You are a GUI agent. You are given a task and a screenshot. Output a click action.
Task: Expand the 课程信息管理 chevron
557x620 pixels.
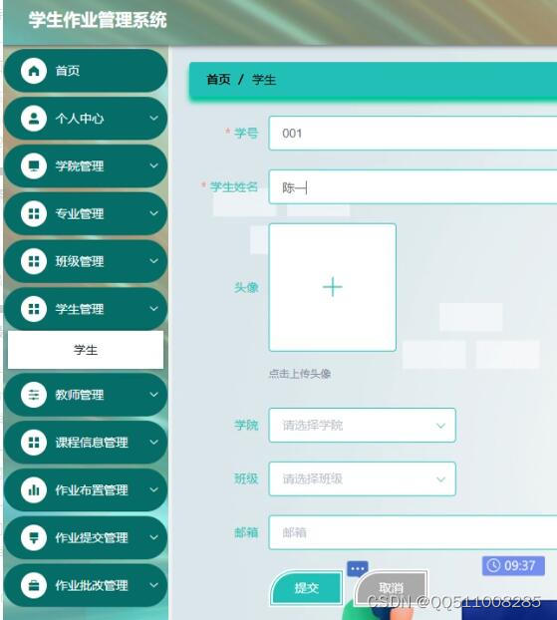point(153,442)
